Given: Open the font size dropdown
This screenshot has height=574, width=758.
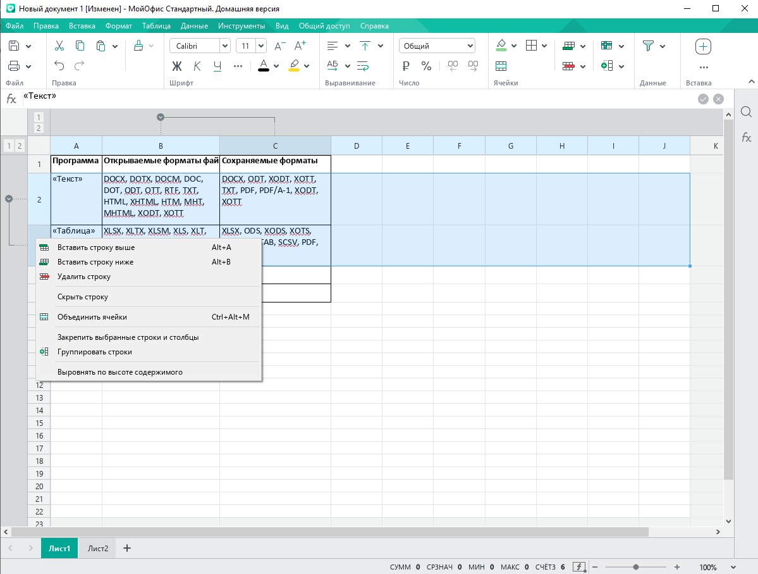Looking at the screenshot, I should tap(261, 46).
